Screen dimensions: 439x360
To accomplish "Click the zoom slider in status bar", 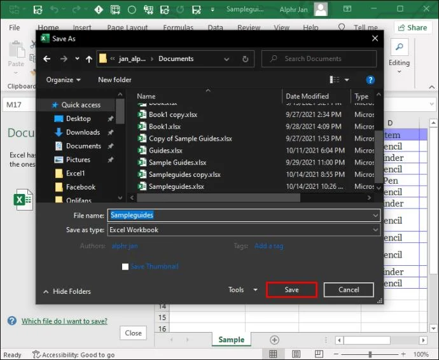I will point(370,354).
